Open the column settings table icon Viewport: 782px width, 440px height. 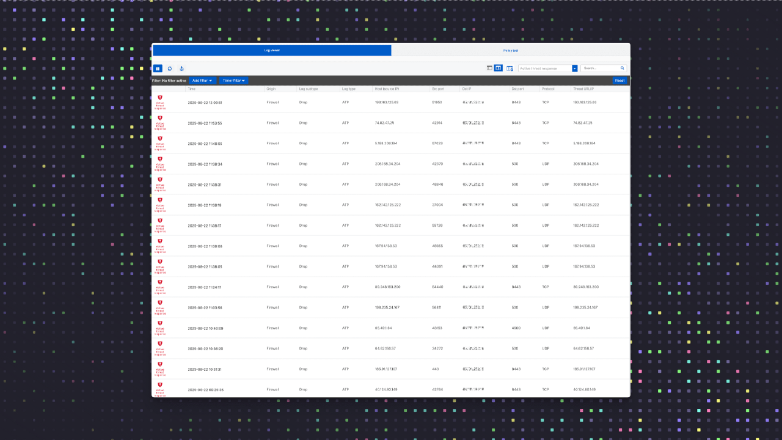510,68
